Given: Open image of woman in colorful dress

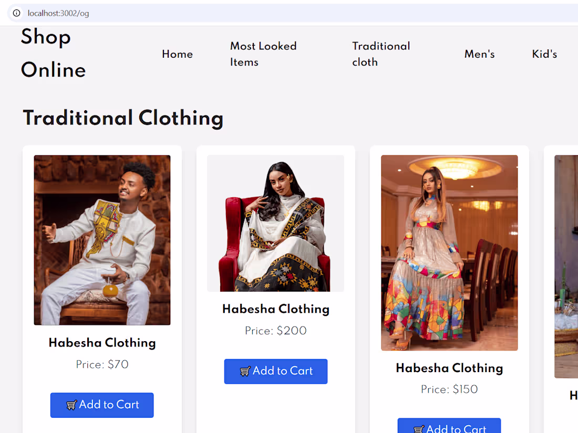Looking at the screenshot, I should click(x=449, y=252).
